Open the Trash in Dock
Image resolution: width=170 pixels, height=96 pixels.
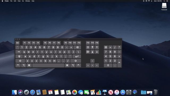tap(155, 92)
